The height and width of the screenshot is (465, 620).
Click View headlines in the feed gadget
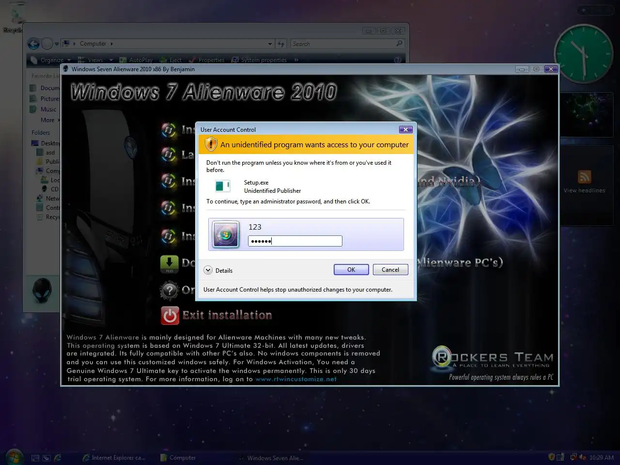click(584, 190)
